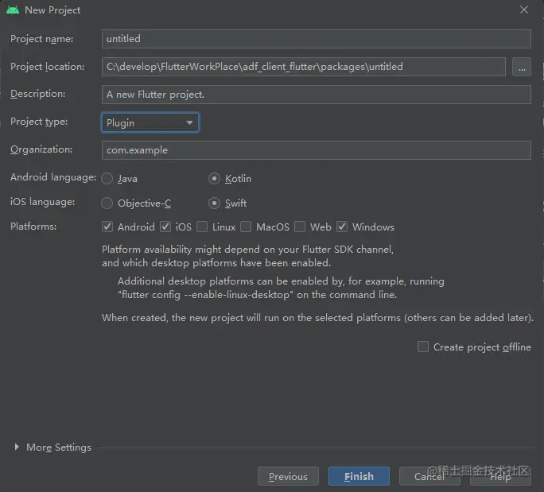Click the "iOS language:" label

point(42,202)
